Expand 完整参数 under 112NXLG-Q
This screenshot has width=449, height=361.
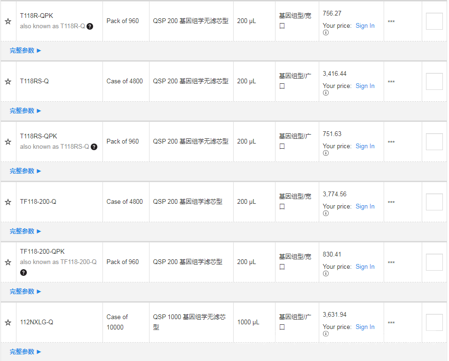[x=25, y=352]
